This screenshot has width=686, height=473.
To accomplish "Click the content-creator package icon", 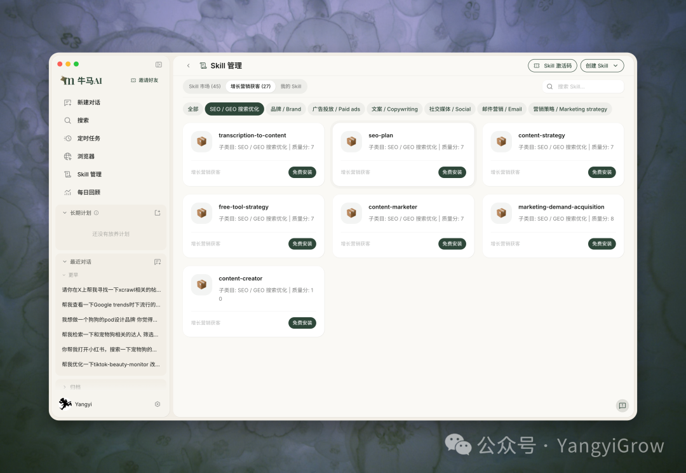I will coord(202,284).
